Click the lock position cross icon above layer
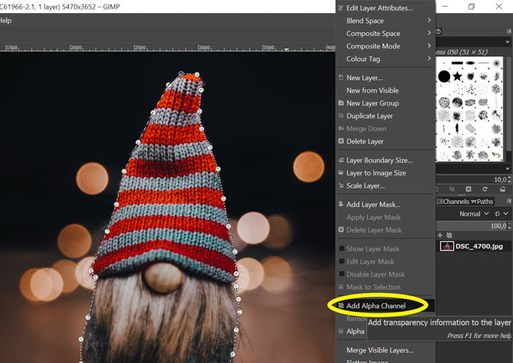This screenshot has height=363, width=513. coord(440,235)
